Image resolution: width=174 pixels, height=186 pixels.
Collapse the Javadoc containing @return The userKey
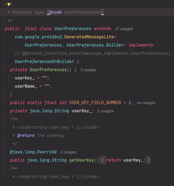coord(3,119)
